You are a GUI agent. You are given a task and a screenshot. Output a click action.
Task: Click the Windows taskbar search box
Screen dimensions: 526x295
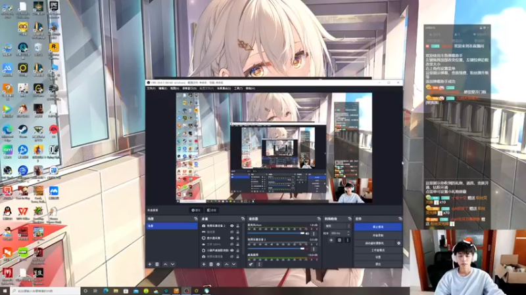click(x=45, y=291)
